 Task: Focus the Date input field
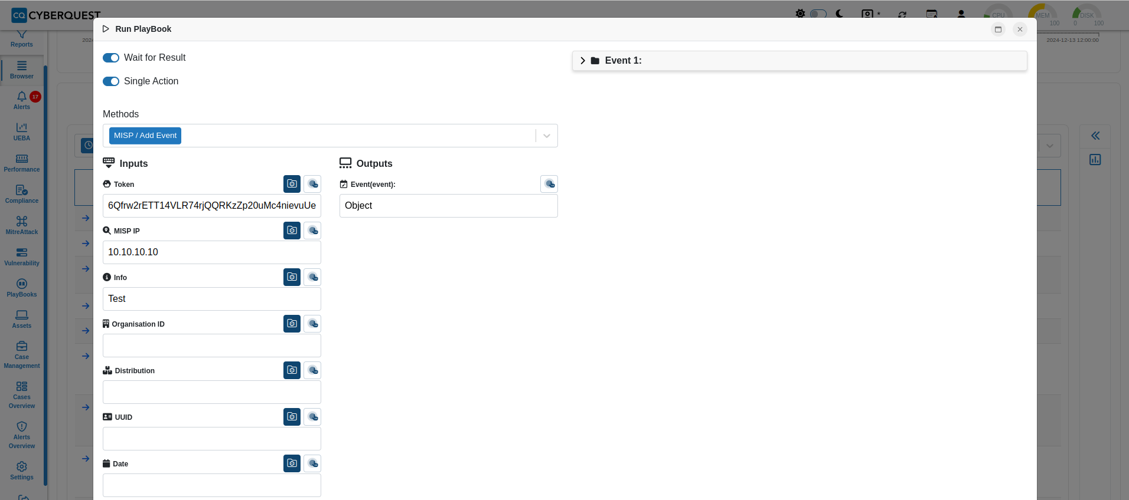pos(212,485)
